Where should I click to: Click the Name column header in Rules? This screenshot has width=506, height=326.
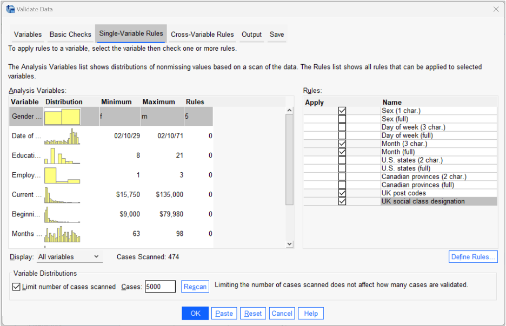click(x=392, y=103)
